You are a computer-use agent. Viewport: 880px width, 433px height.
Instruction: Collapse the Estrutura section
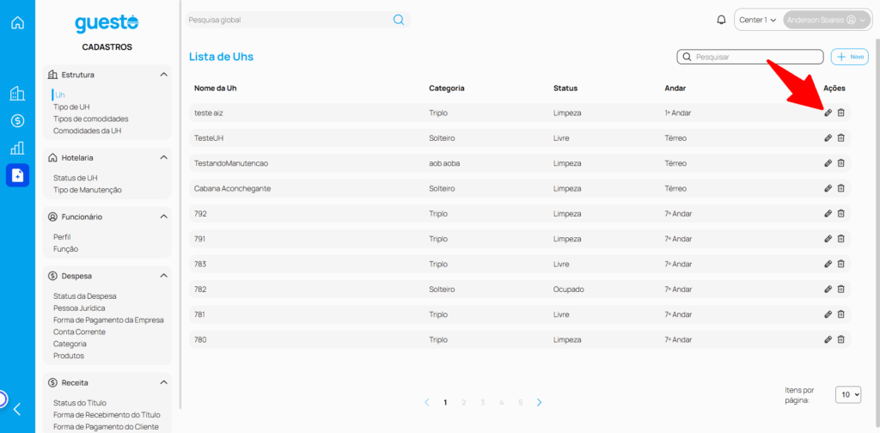point(163,75)
